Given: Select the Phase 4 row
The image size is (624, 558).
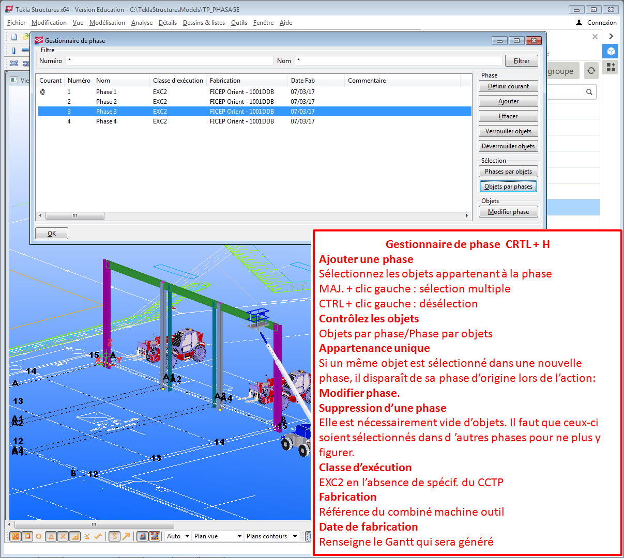Looking at the screenshot, I should click(255, 121).
